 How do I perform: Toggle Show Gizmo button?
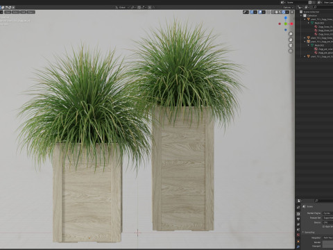[x=252, y=12]
